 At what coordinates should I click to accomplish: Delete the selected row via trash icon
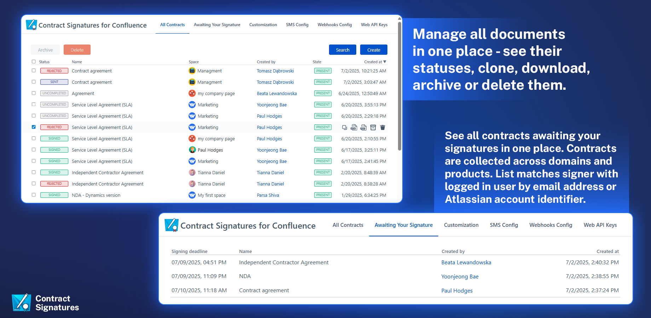pyautogui.click(x=382, y=128)
